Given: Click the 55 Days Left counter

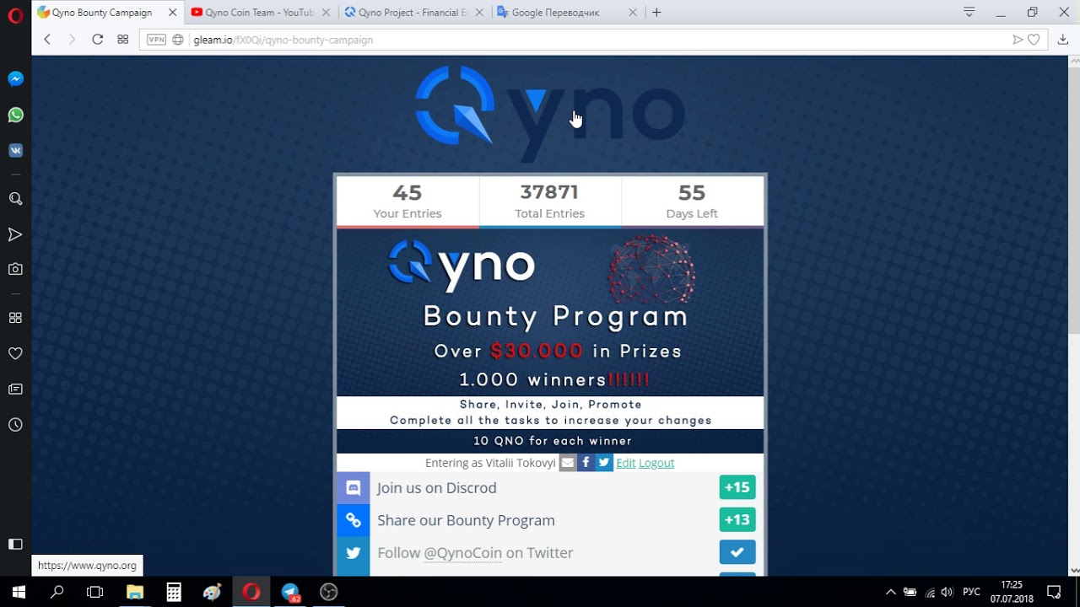Looking at the screenshot, I should click(692, 201).
